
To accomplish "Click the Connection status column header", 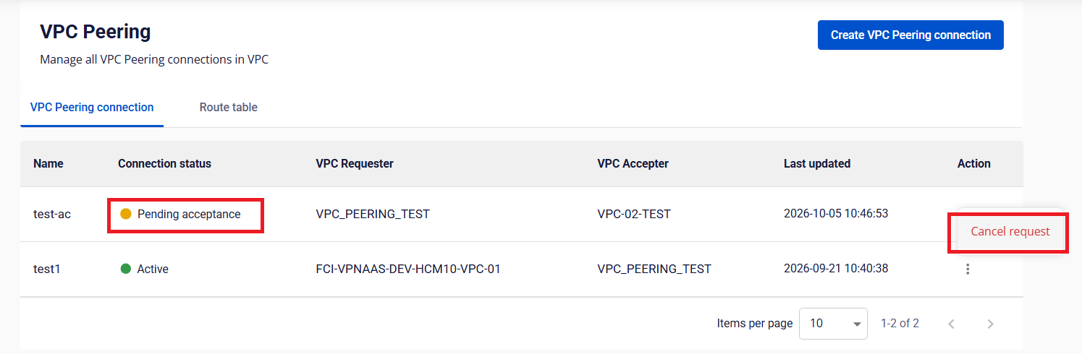I will 164,163.
